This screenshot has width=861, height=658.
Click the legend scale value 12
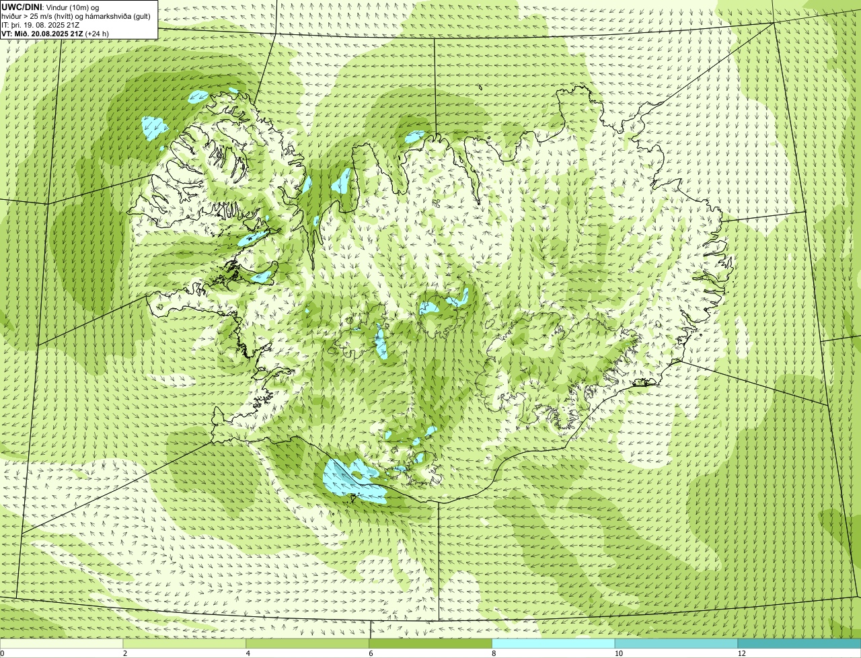[x=742, y=653]
